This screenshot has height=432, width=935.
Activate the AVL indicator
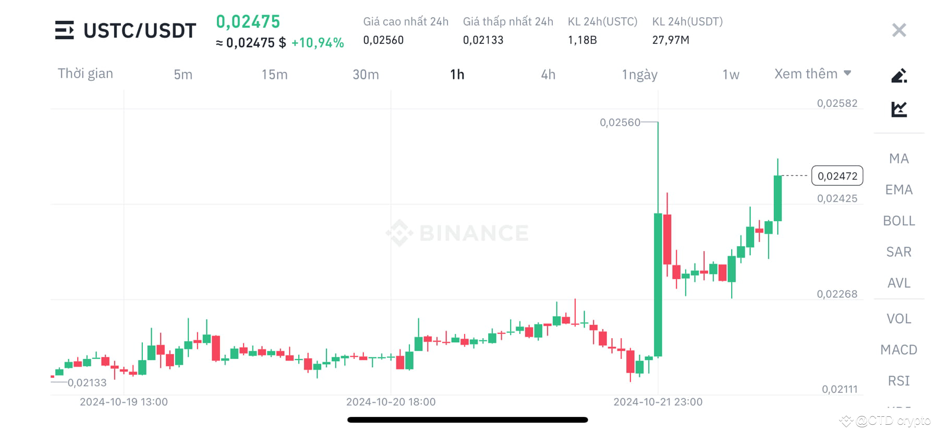(898, 283)
